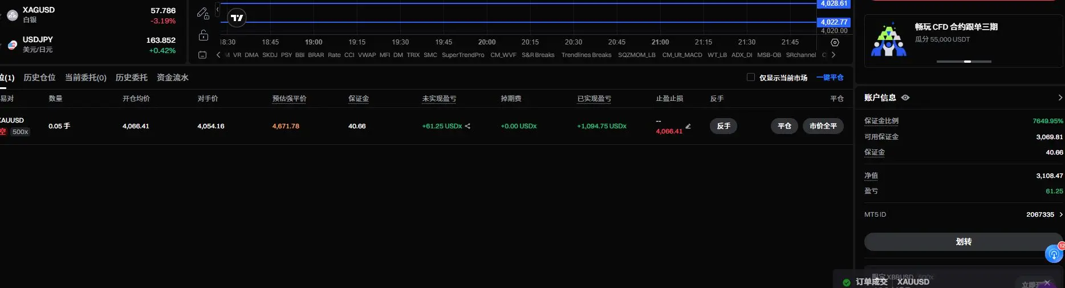Click the 平仓 close position button
The width and height of the screenshot is (1065, 288).
(x=784, y=126)
